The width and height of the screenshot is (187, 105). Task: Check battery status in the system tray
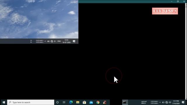(x=163, y=102)
